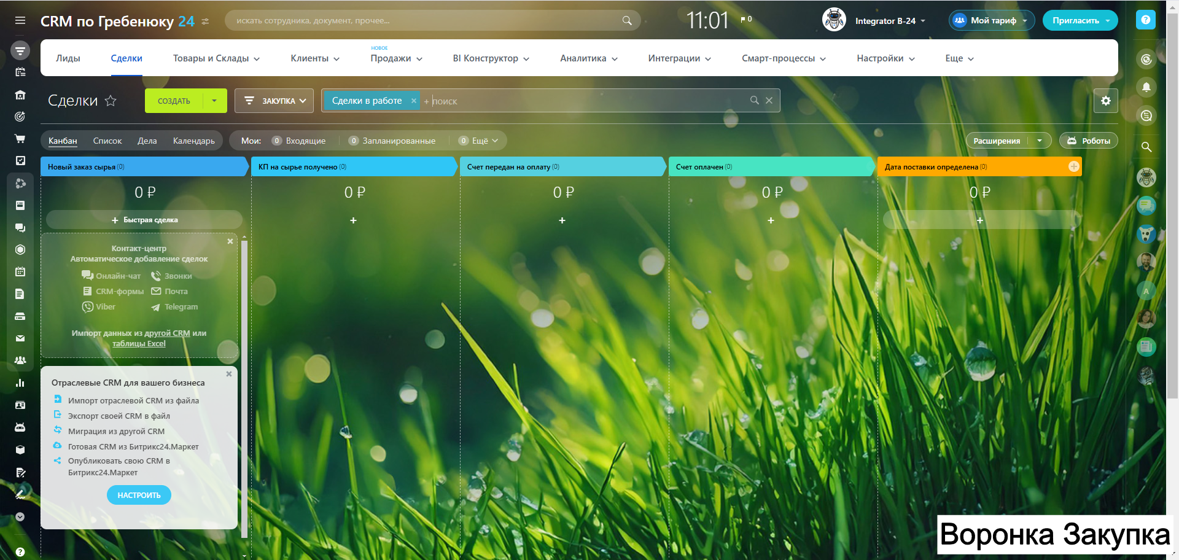Open the checked task icon in left sidebar
Viewport: 1179px width, 560px height.
(20, 160)
